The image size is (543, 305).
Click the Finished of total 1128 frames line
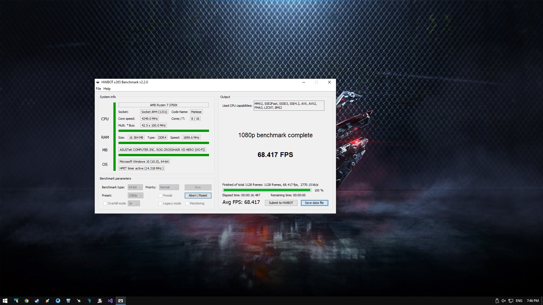tap(270, 185)
